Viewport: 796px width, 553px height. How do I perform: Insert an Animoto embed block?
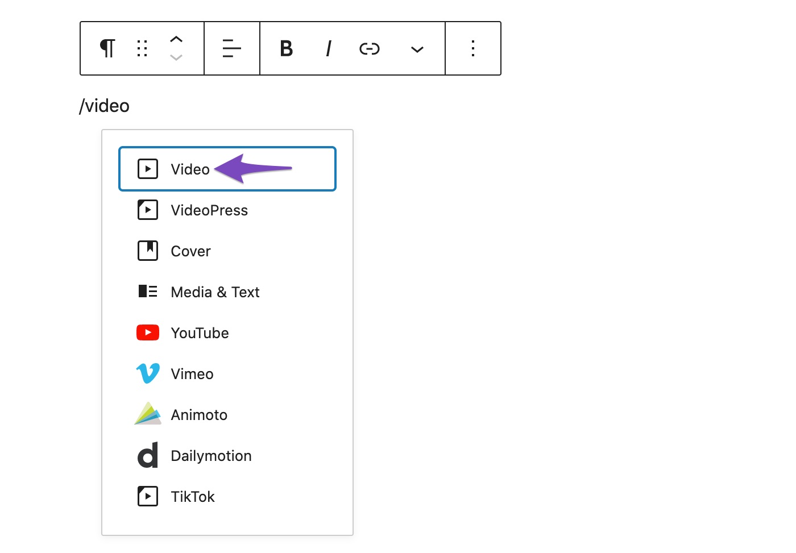(x=227, y=415)
